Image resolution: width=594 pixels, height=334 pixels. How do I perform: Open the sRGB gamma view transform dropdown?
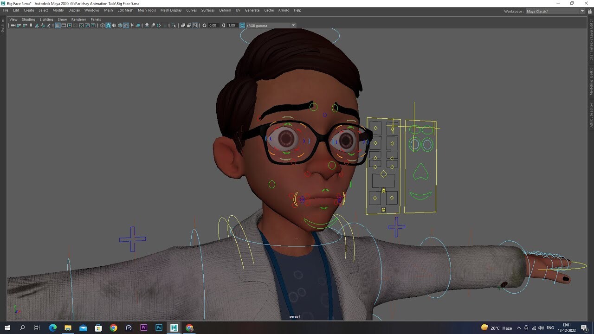[x=293, y=26]
